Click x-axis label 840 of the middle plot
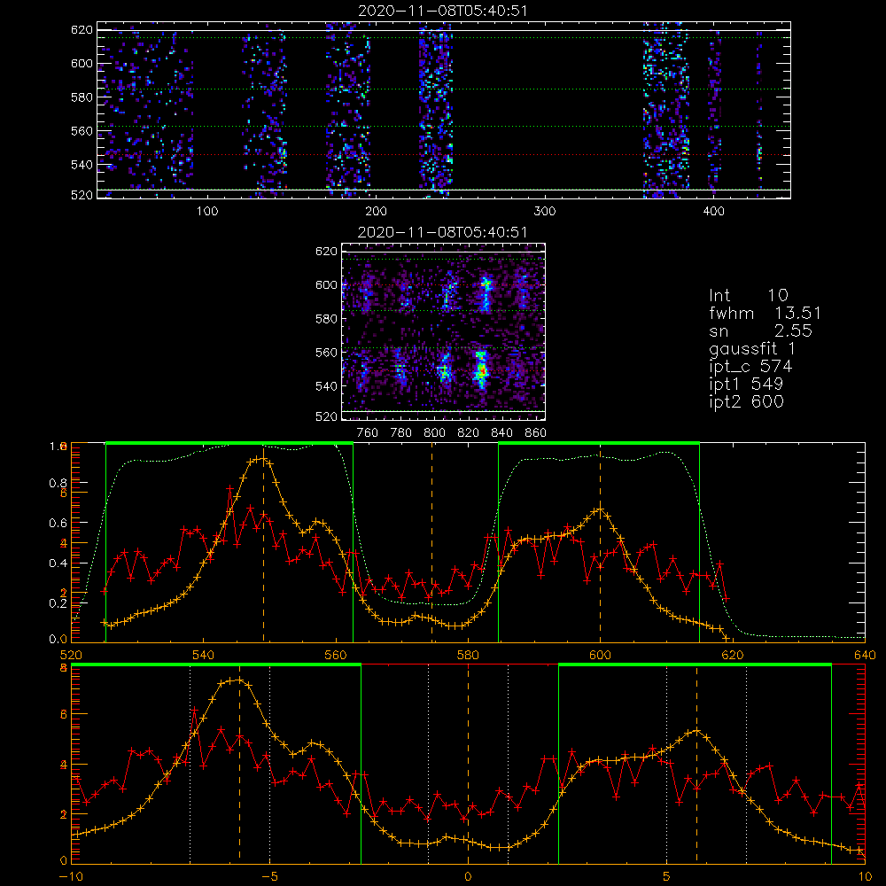The height and width of the screenshot is (886, 886). point(501,433)
